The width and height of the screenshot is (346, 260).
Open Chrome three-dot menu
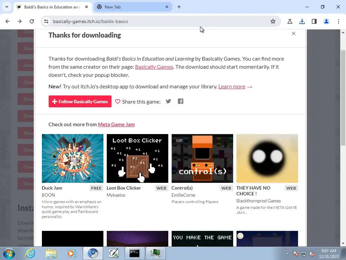point(339,21)
